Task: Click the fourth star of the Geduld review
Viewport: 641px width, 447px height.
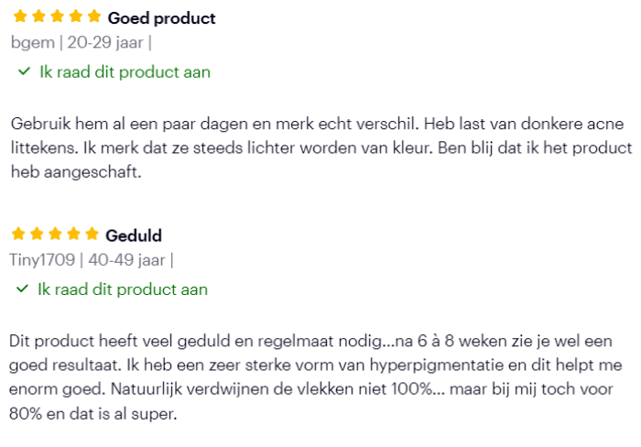Action: [73, 234]
